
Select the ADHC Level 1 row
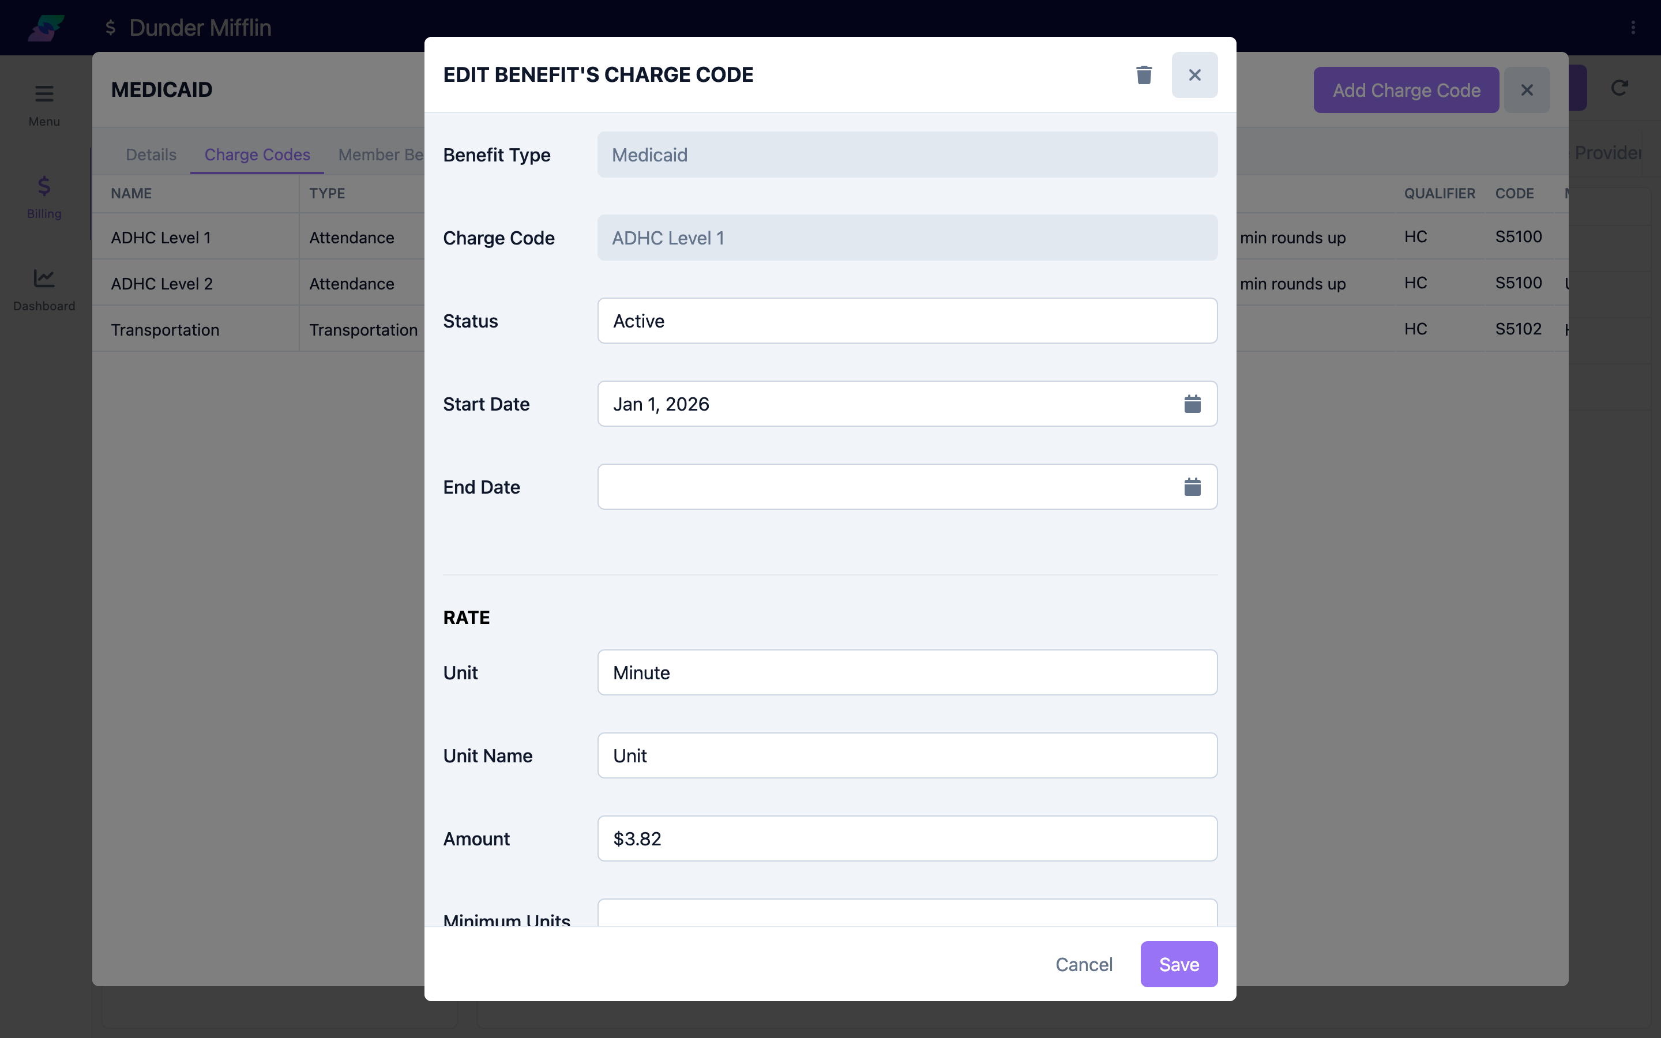258,237
